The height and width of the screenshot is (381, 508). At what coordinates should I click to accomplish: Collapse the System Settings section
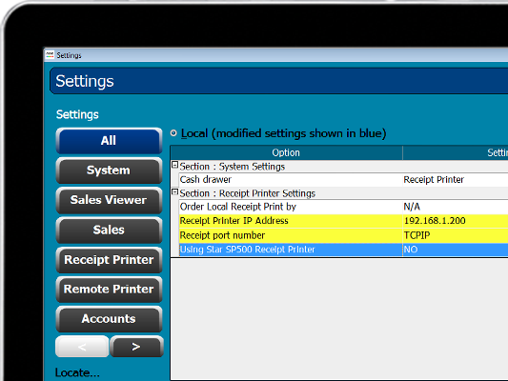coord(175,165)
